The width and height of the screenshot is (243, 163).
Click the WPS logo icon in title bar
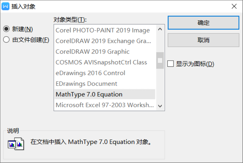[6, 6]
